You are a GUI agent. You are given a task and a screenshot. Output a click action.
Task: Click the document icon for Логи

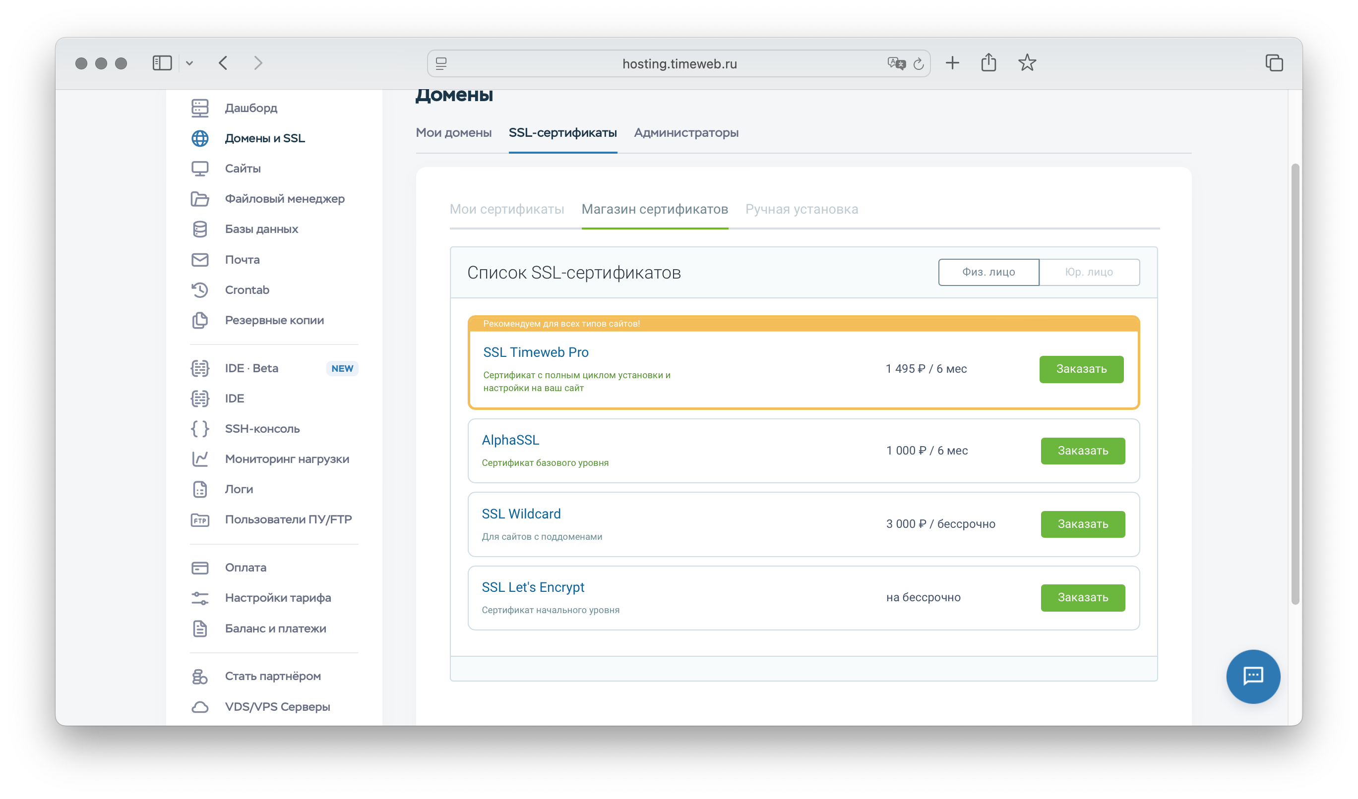pos(200,489)
